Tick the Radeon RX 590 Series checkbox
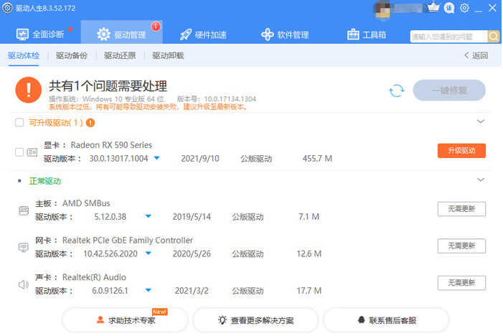This screenshot has height=336, width=503. coord(19,152)
